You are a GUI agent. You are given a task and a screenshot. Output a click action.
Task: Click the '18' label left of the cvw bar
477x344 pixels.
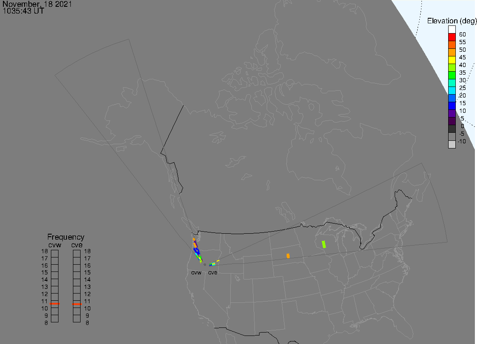[45, 252]
